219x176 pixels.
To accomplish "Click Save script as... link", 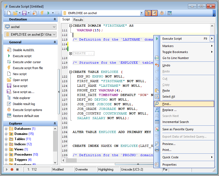I will 23,92.
